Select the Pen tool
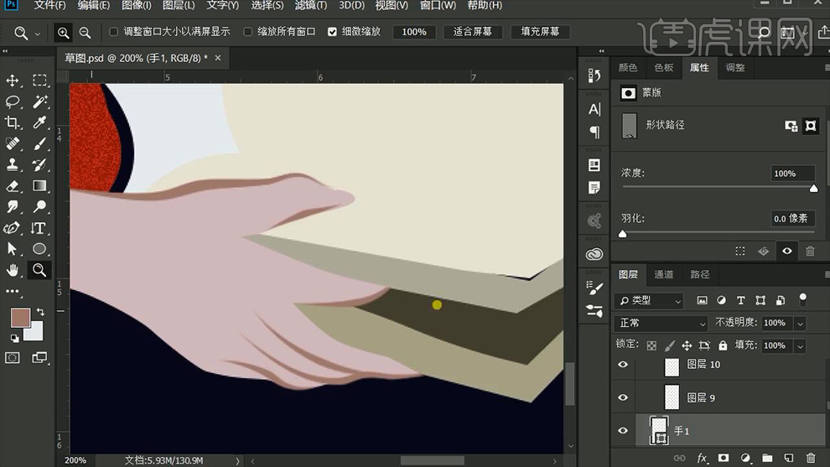The height and width of the screenshot is (467, 830). (13, 228)
